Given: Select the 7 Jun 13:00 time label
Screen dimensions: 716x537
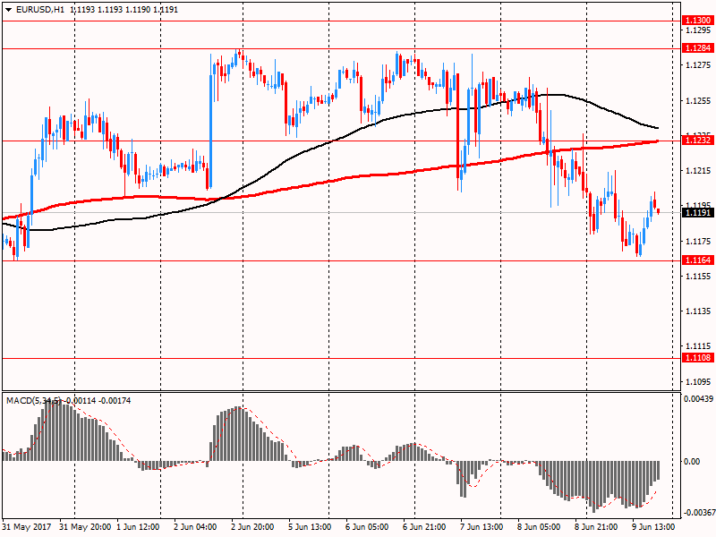Looking at the screenshot, I should [x=482, y=527].
